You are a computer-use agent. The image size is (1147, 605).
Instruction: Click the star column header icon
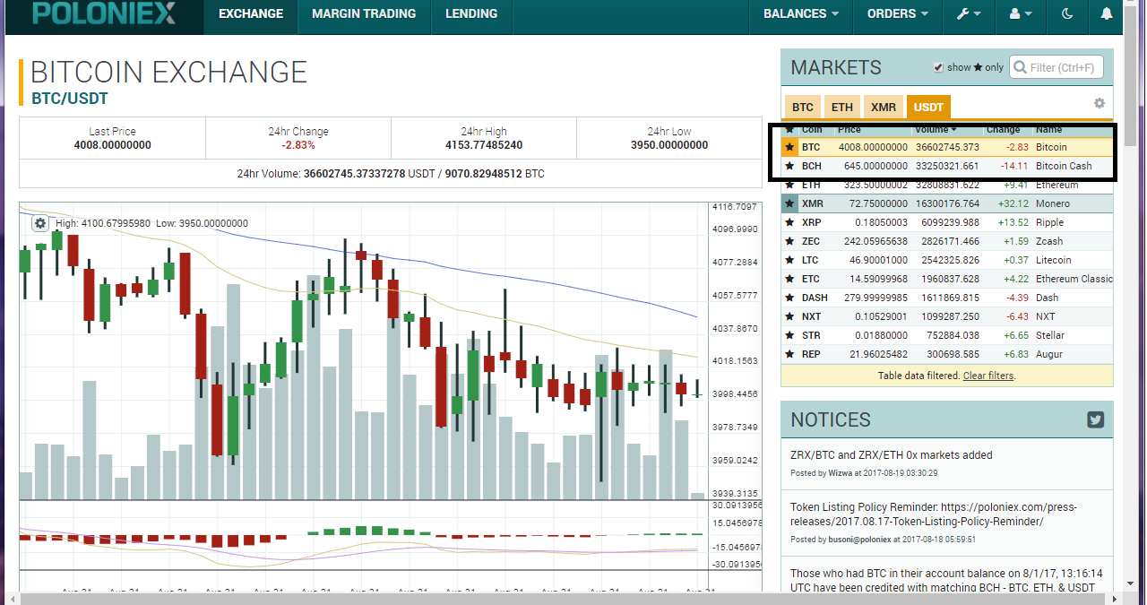(789, 130)
